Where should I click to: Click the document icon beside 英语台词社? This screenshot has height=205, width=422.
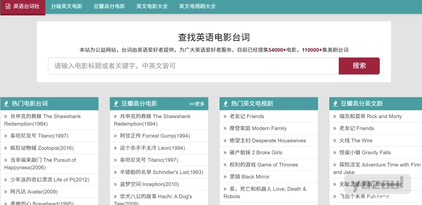click(8, 6)
